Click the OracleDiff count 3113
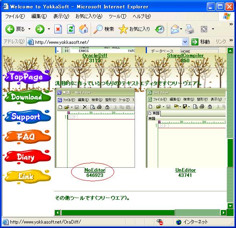The image size is (236, 228). 95,61
